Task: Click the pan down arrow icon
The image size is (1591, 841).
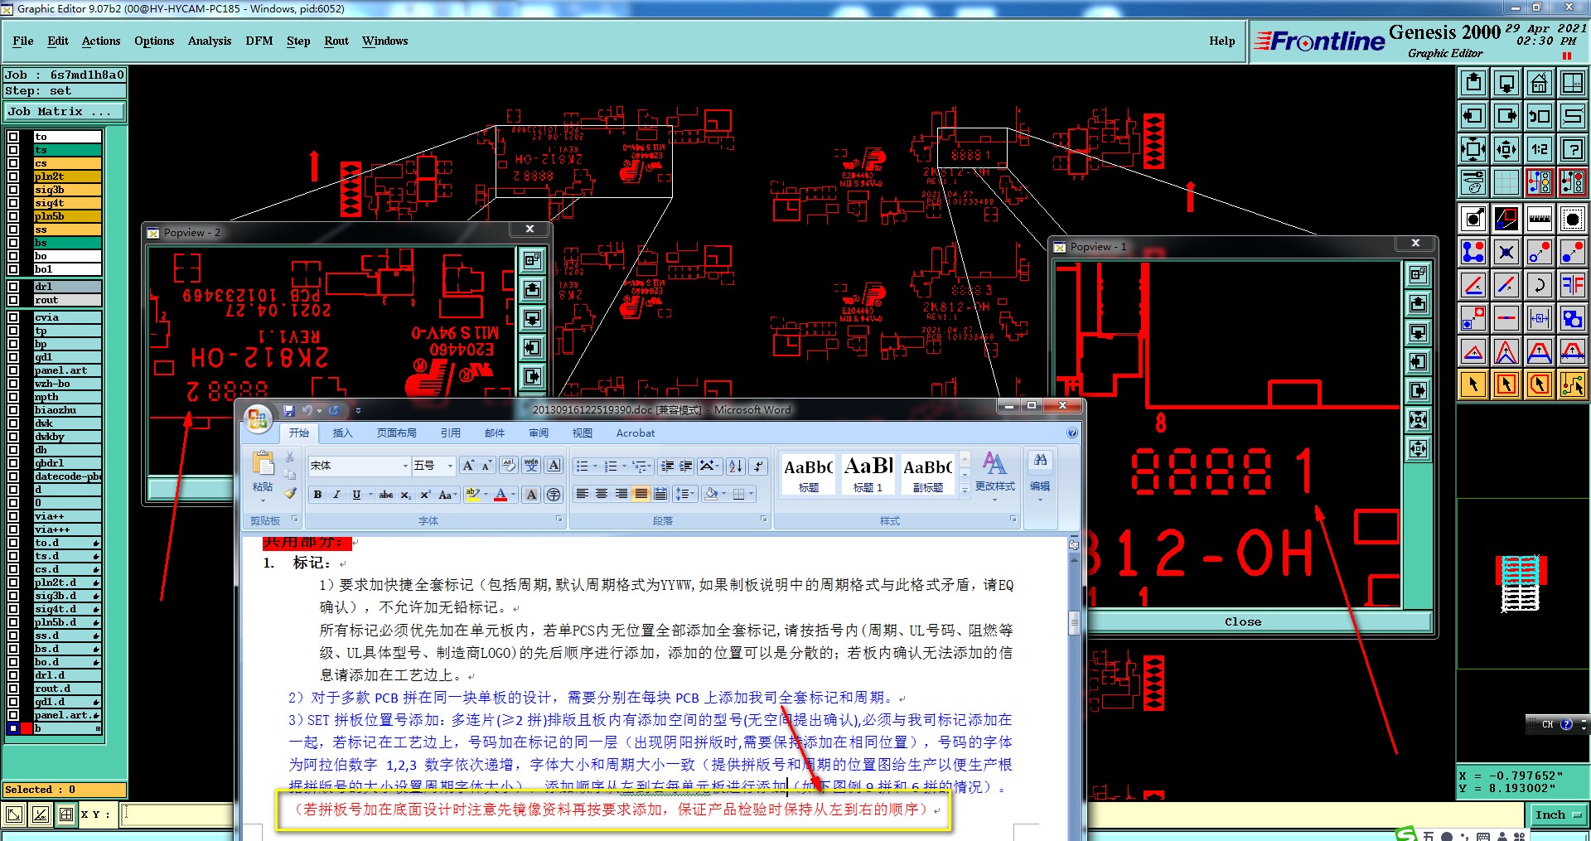Action: pyautogui.click(x=1506, y=83)
